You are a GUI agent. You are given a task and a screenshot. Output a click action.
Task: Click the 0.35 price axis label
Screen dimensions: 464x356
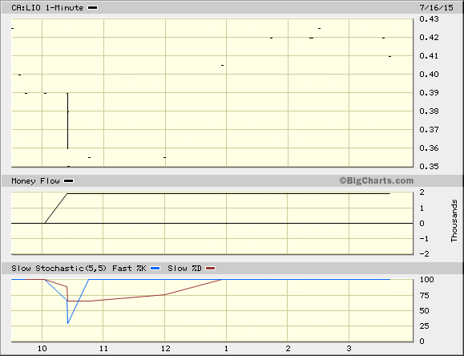[429, 167]
